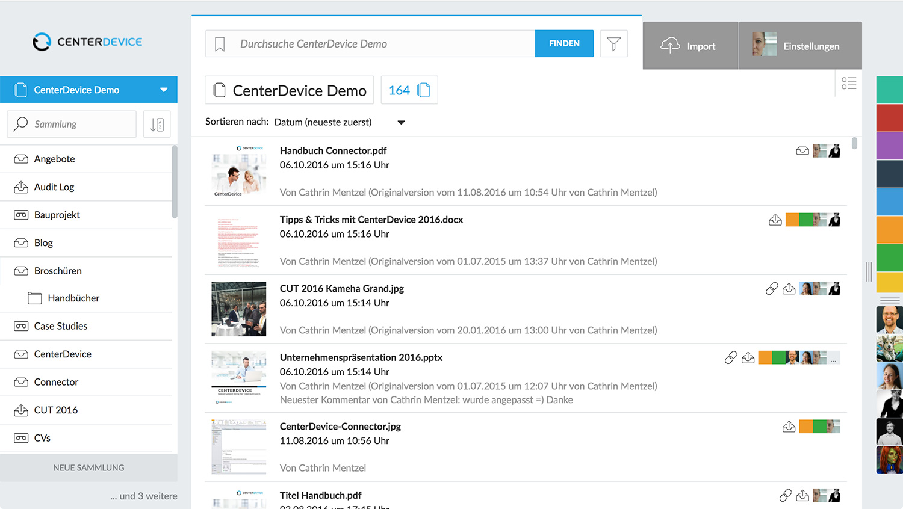Open Tipps & Tricks mit CenterDevice 2016.docx
The image size is (903, 509).
click(x=371, y=220)
